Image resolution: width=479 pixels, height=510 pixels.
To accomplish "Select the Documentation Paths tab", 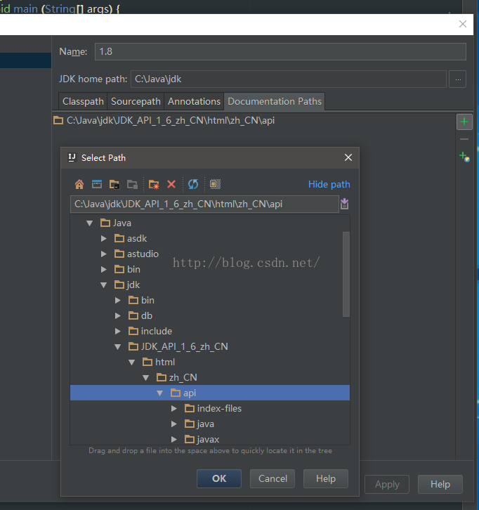I will [275, 101].
